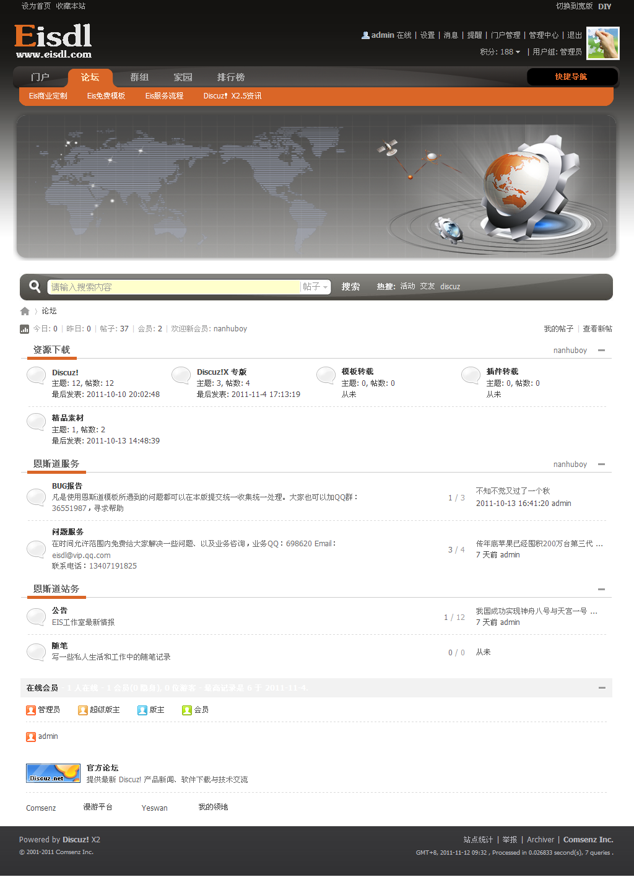Focus the search content input field
The image size is (634, 877).
coord(174,287)
